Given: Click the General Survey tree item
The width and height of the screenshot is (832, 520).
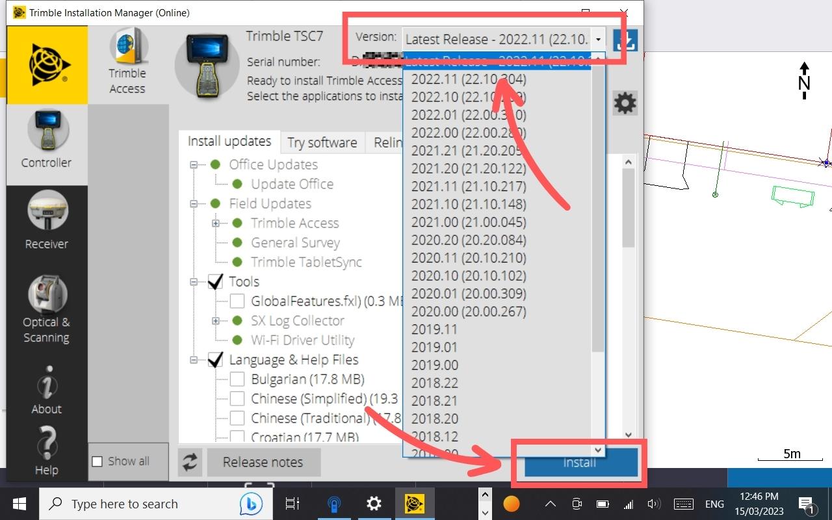Looking at the screenshot, I should point(295,242).
